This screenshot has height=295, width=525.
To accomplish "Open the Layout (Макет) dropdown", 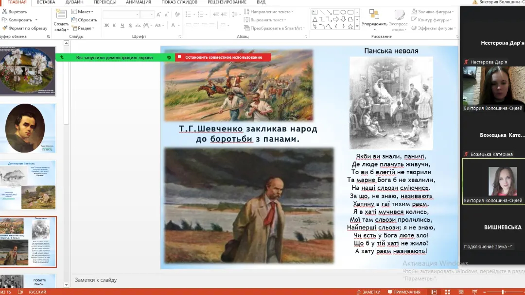I will 82,12.
